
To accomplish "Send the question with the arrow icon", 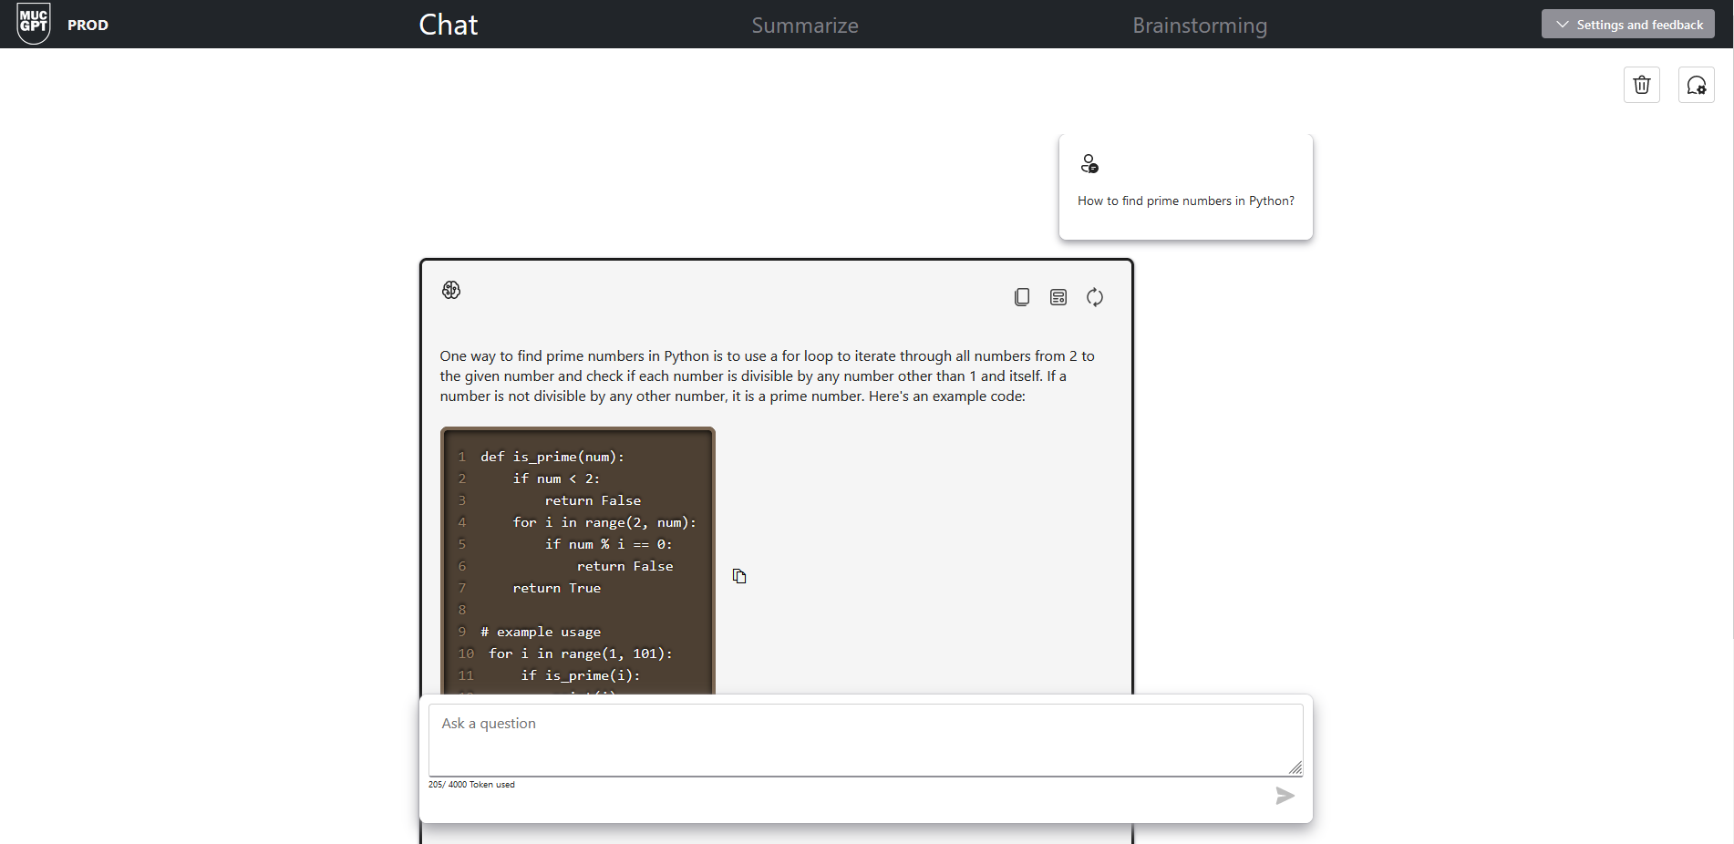I will tap(1285, 796).
